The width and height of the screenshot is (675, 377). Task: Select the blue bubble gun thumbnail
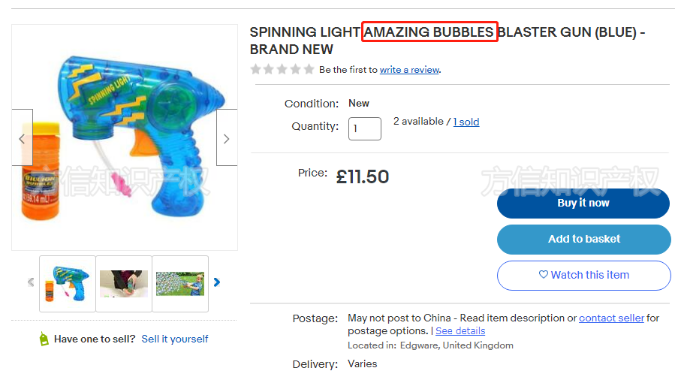[68, 283]
